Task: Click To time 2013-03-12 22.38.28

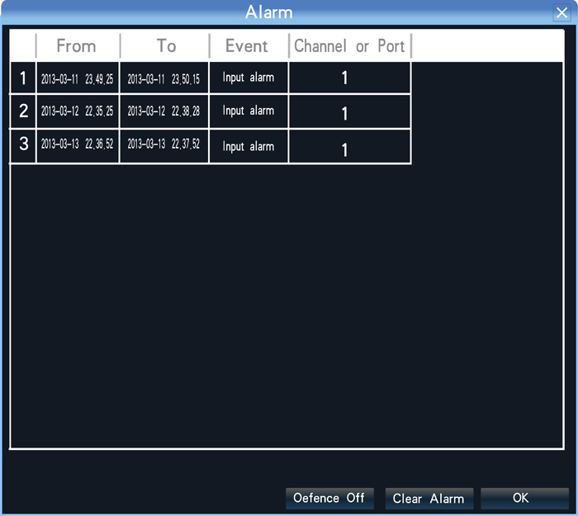Action: pyautogui.click(x=164, y=111)
